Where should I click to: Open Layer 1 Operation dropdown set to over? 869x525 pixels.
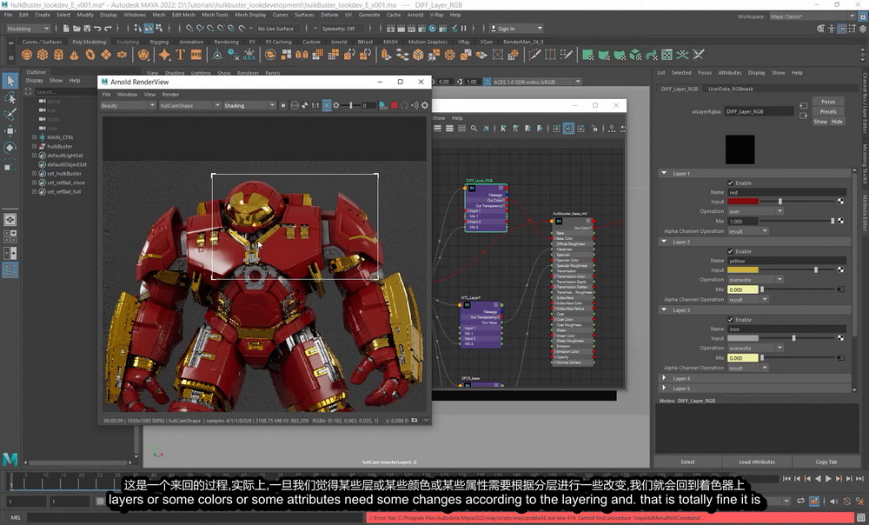755,211
